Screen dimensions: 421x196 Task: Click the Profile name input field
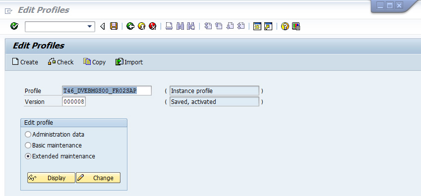click(x=107, y=91)
